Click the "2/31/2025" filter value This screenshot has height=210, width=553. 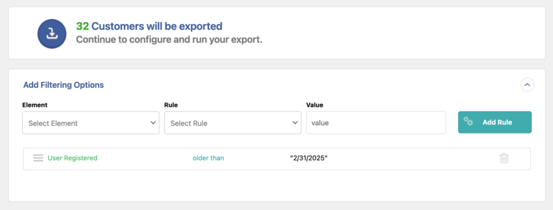(x=308, y=158)
